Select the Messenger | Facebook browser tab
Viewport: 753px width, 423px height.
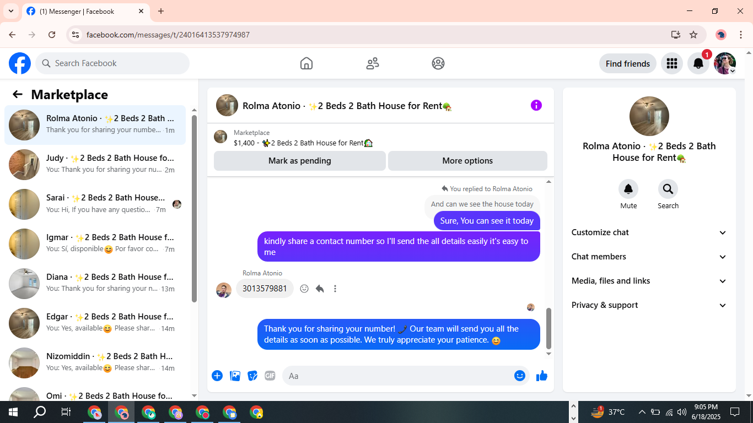(85, 11)
